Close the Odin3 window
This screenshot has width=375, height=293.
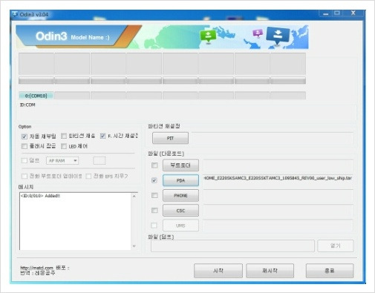(353, 13)
